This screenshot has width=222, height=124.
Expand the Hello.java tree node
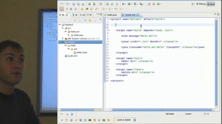pyautogui.click(x=69, y=35)
